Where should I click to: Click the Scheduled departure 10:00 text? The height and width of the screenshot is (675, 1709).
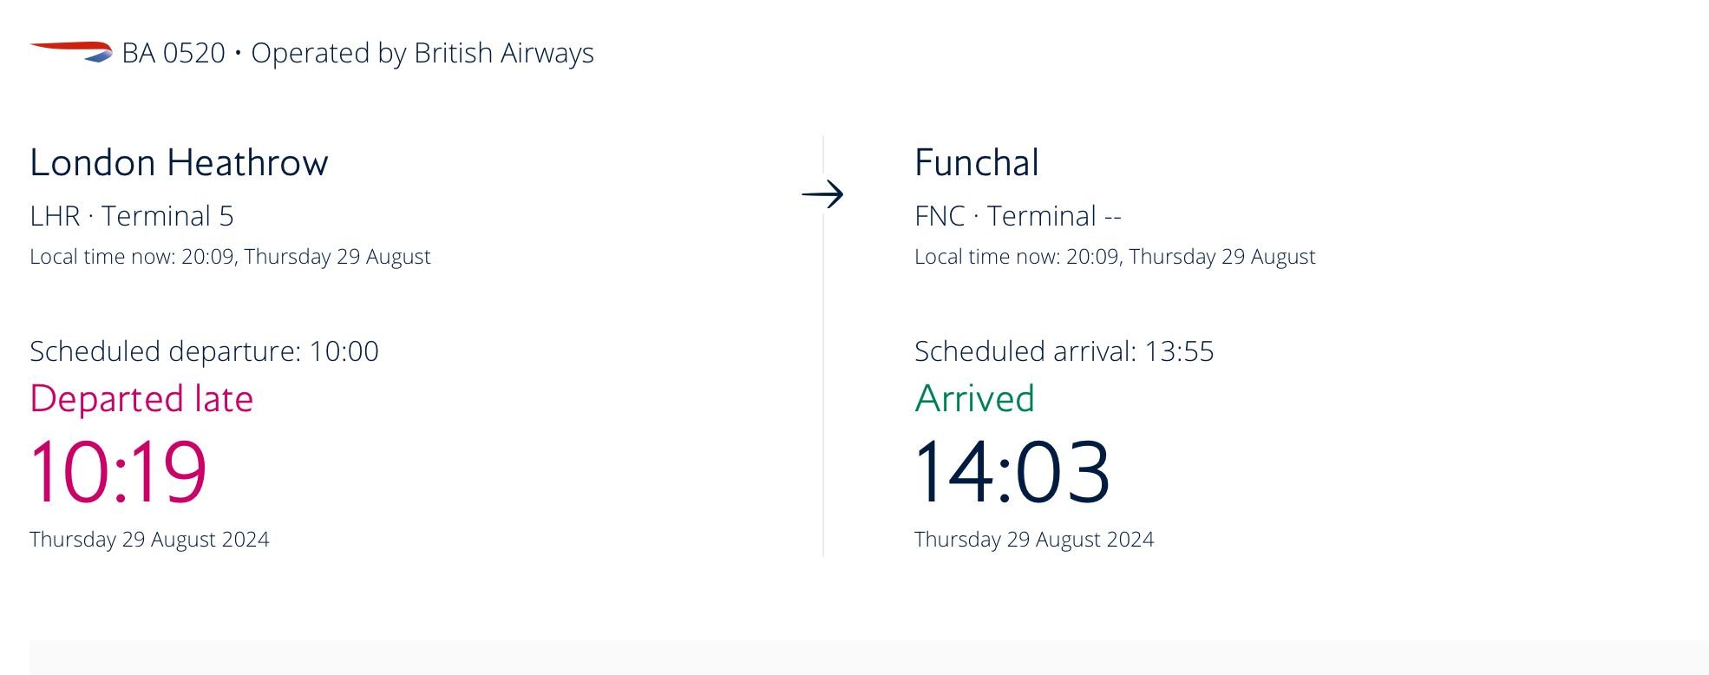point(204,351)
